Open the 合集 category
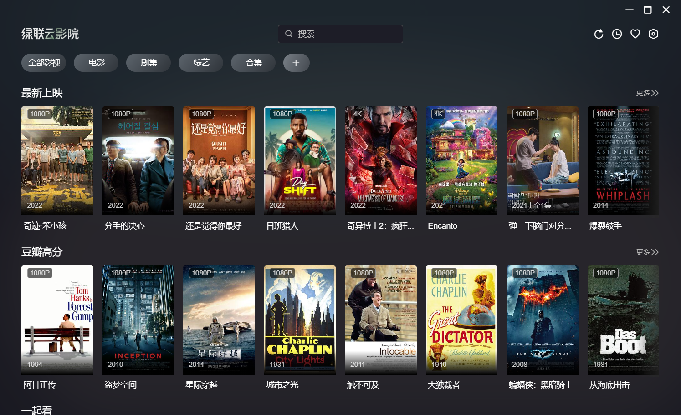Viewport: 681px width, 415px height. pos(253,63)
